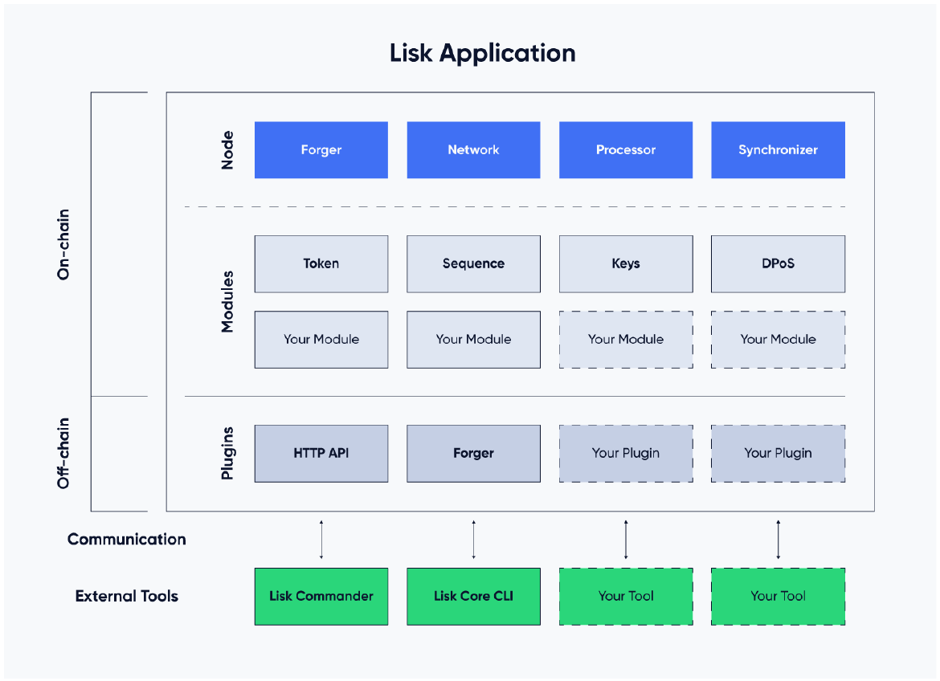Viewport: 940px width, 681px height.
Task: Click the "Communication" label
Action: [126, 540]
